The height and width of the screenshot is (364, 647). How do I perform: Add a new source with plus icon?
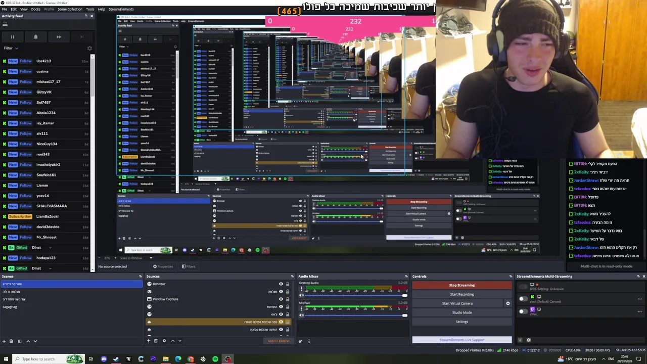(x=149, y=341)
